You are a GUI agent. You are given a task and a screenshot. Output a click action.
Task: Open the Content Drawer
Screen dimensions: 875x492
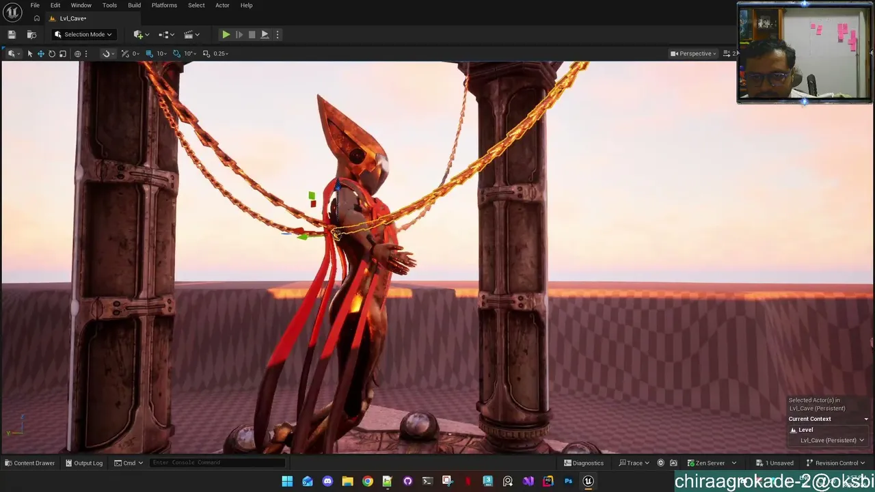tap(29, 463)
